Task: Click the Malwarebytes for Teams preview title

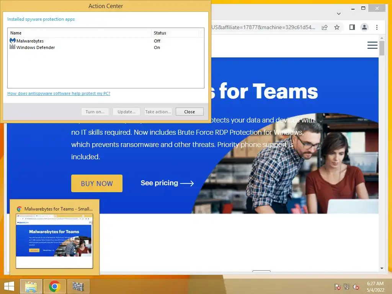Action: click(59, 209)
